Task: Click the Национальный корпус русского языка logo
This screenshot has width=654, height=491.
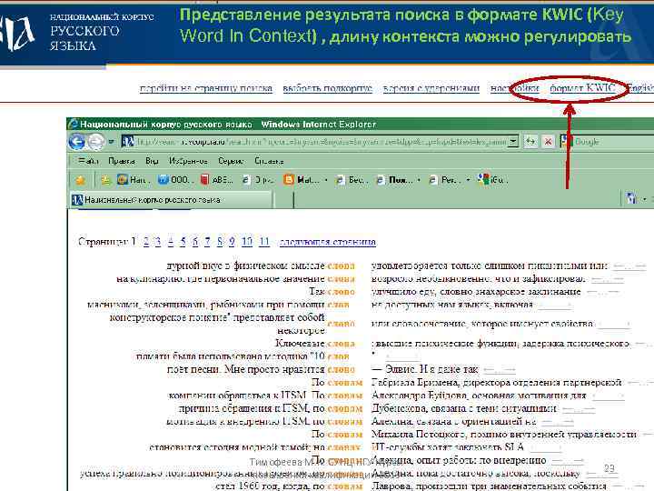Action: tap(77, 32)
